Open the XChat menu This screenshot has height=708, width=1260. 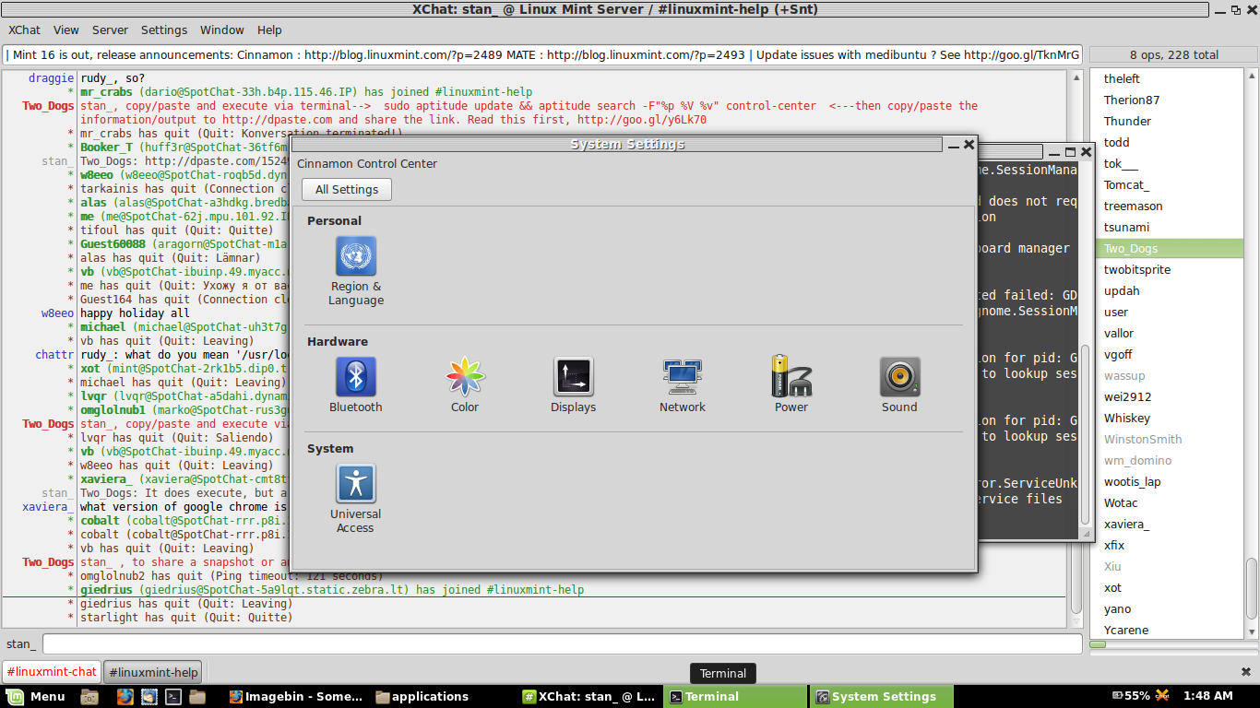25,29
